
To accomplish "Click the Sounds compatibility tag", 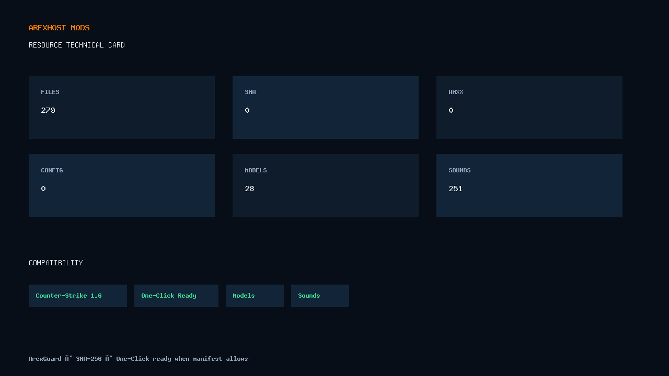I will (x=320, y=296).
